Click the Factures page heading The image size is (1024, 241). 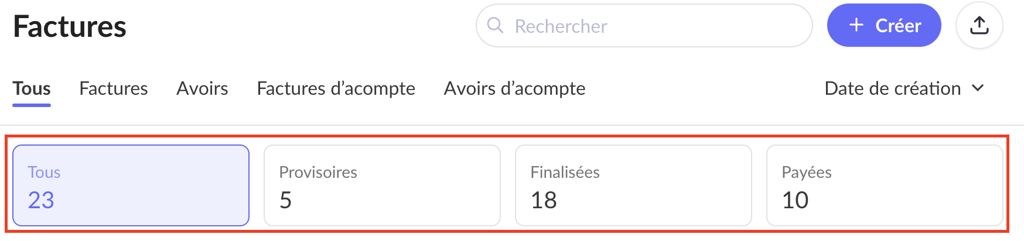(x=70, y=27)
